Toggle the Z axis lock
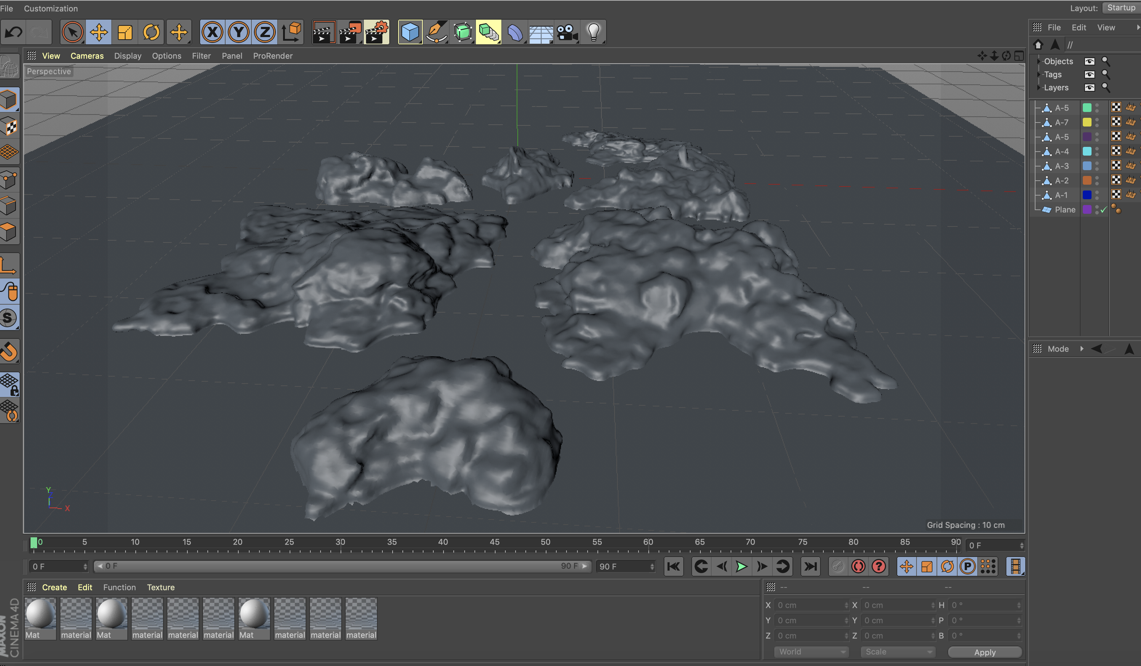The width and height of the screenshot is (1141, 666). coord(265,32)
